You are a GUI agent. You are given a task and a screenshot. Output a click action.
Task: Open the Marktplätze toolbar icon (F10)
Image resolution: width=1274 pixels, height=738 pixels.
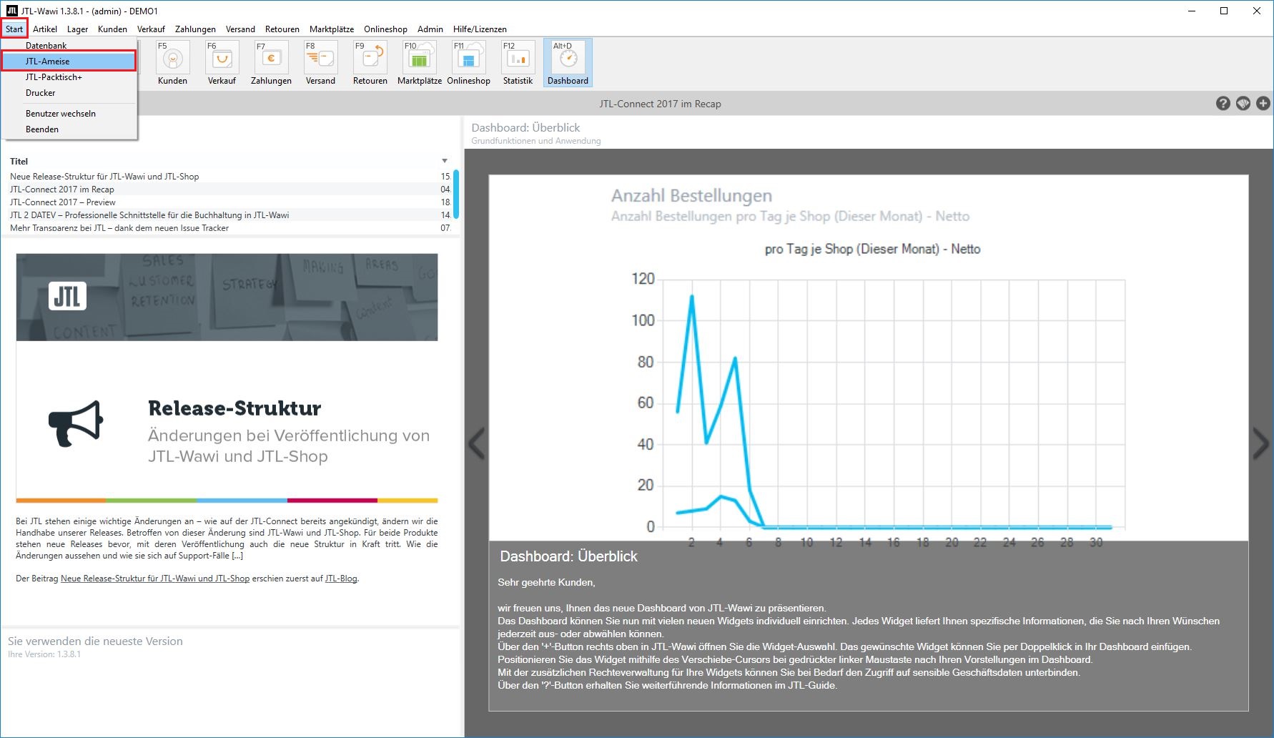419,63
